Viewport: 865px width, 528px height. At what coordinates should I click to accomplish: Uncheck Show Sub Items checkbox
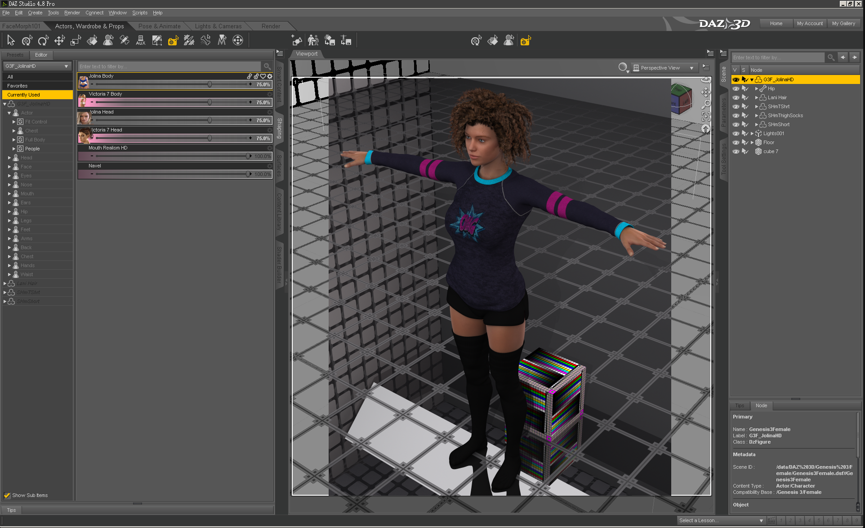point(7,495)
